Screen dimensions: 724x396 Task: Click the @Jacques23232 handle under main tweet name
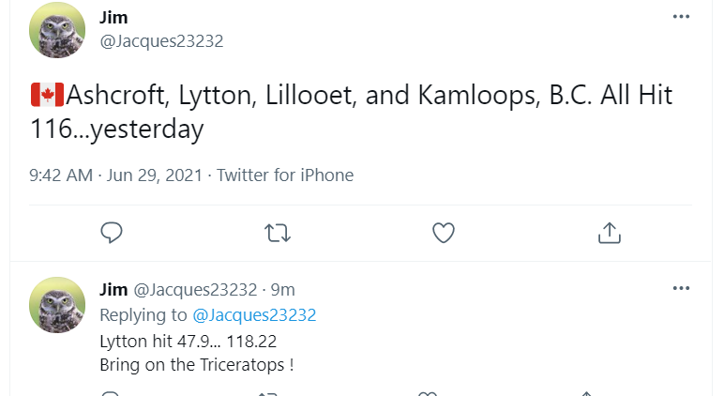point(160,41)
